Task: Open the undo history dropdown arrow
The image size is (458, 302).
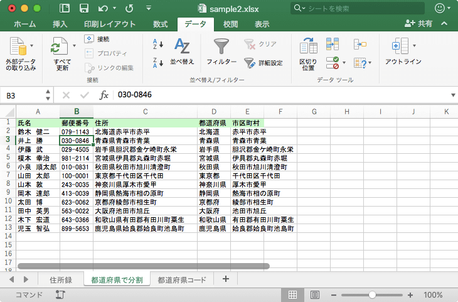Action: click(114, 8)
